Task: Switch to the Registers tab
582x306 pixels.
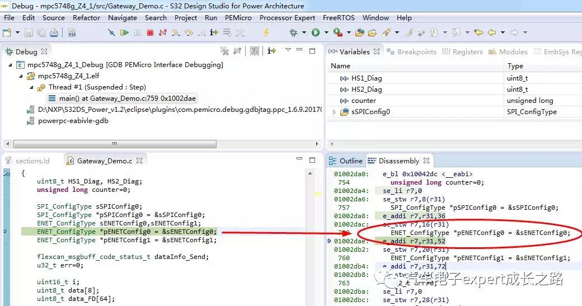Action: coord(462,51)
